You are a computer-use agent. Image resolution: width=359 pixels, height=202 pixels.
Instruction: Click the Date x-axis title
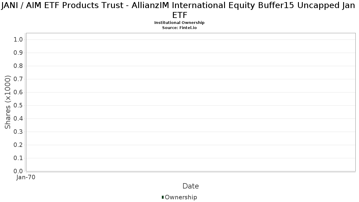(x=191, y=186)
